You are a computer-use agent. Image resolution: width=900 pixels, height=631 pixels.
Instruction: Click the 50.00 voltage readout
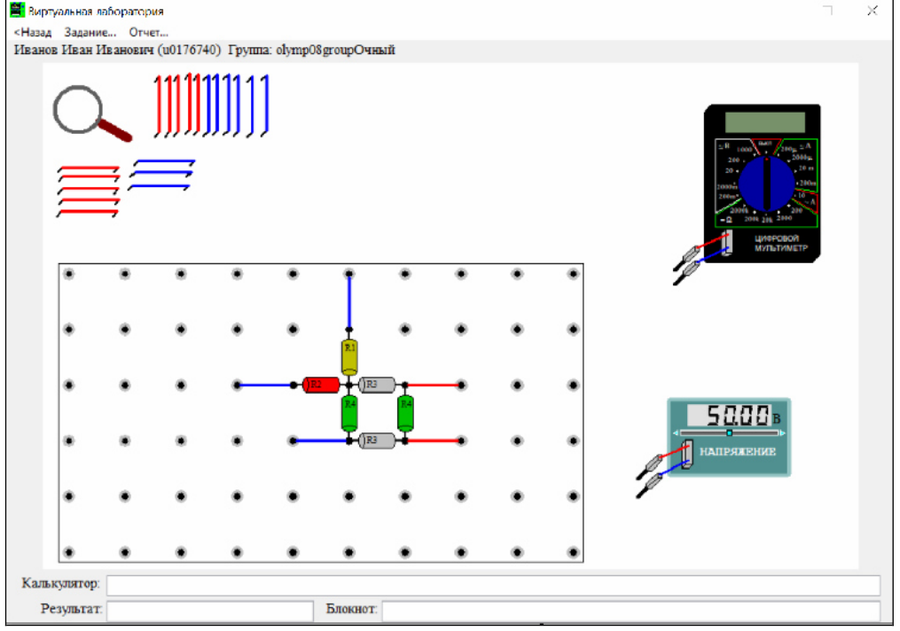pyautogui.click(x=729, y=415)
